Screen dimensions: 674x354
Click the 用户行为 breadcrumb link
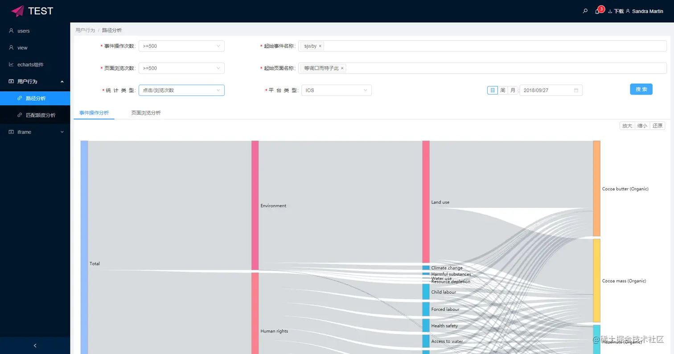[85, 30]
